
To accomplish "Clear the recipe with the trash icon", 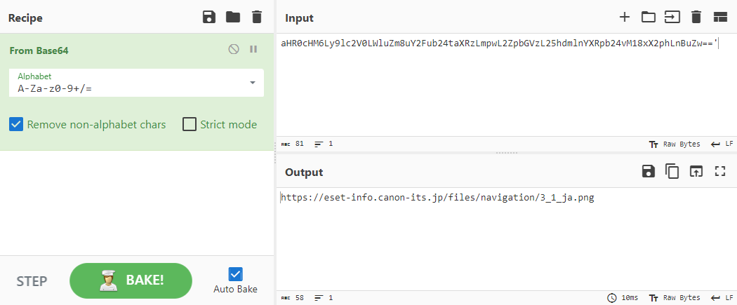I will click(257, 18).
